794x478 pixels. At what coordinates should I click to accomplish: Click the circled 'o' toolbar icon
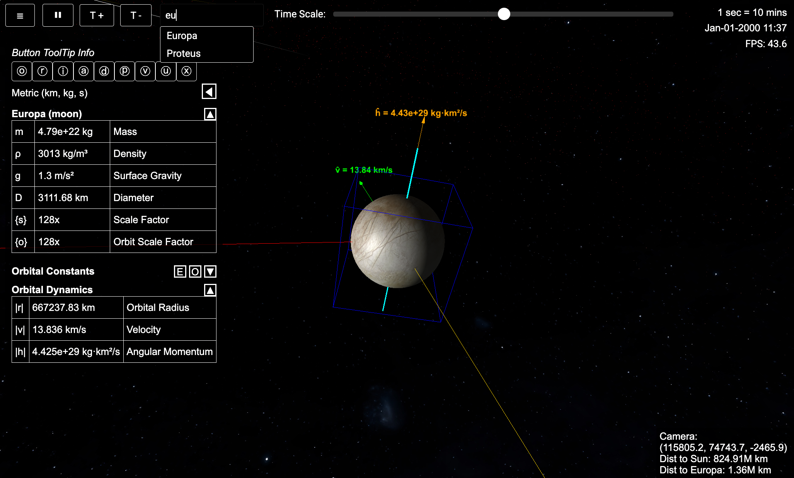pyautogui.click(x=22, y=72)
